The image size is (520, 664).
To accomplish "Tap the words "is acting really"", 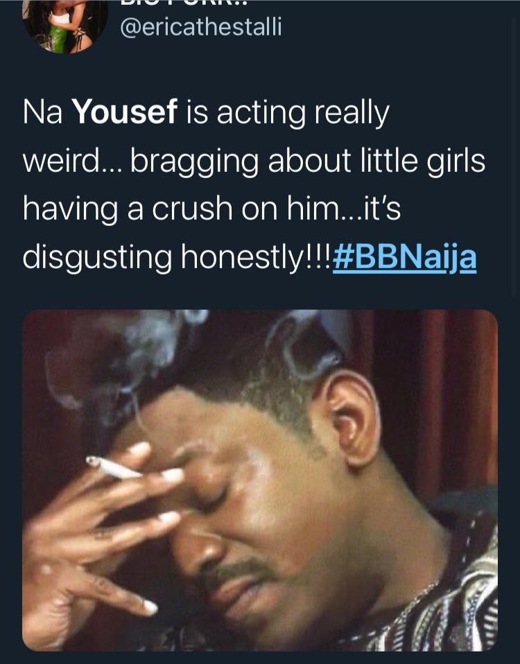I will (x=286, y=113).
